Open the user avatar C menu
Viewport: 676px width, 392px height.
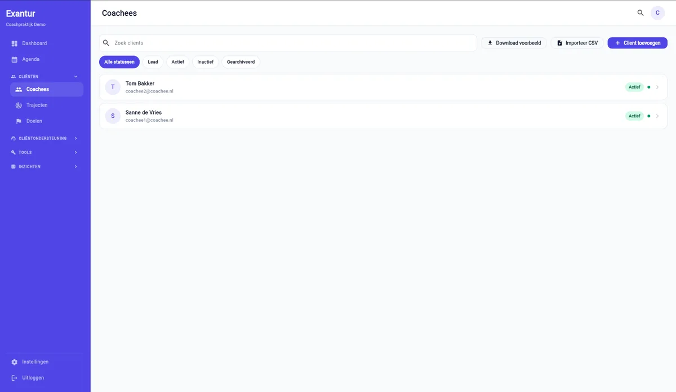point(657,13)
